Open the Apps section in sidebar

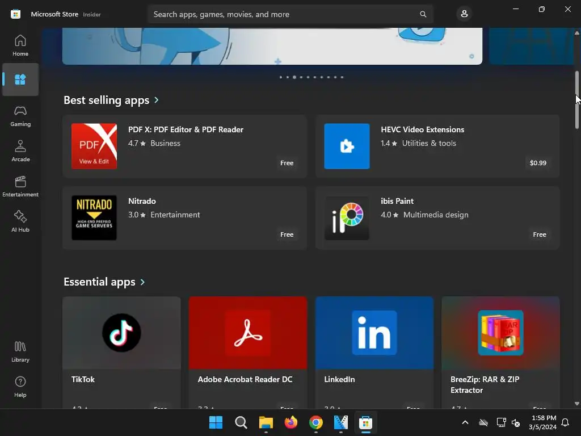[20, 79]
